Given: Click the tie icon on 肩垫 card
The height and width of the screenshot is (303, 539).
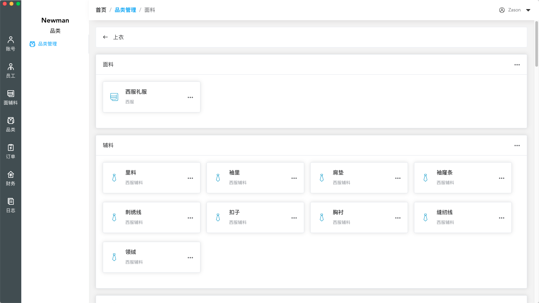Looking at the screenshot, I should [x=322, y=178].
